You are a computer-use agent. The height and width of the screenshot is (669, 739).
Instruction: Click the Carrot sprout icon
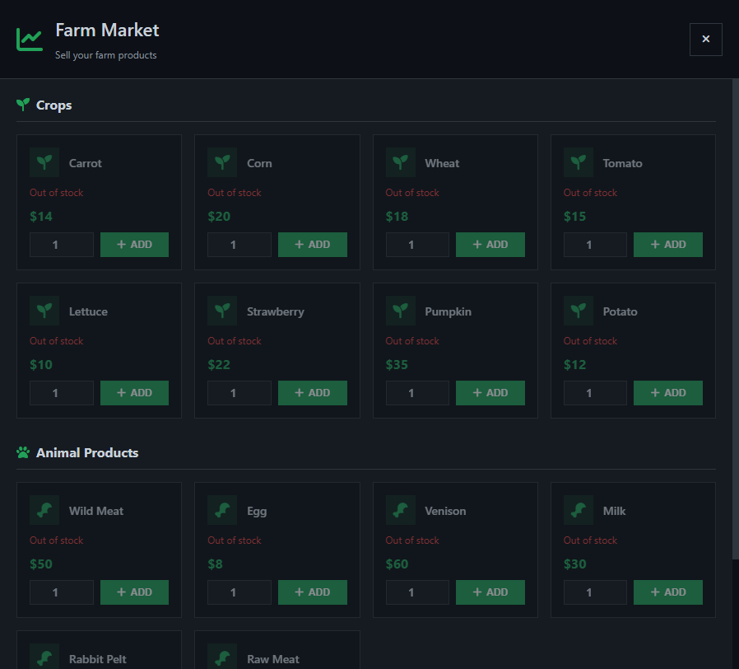pos(44,162)
